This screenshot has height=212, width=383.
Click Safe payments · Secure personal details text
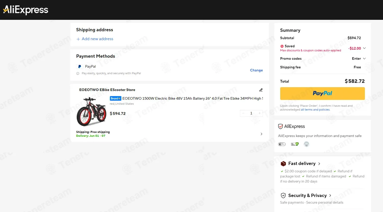click(x=312, y=203)
